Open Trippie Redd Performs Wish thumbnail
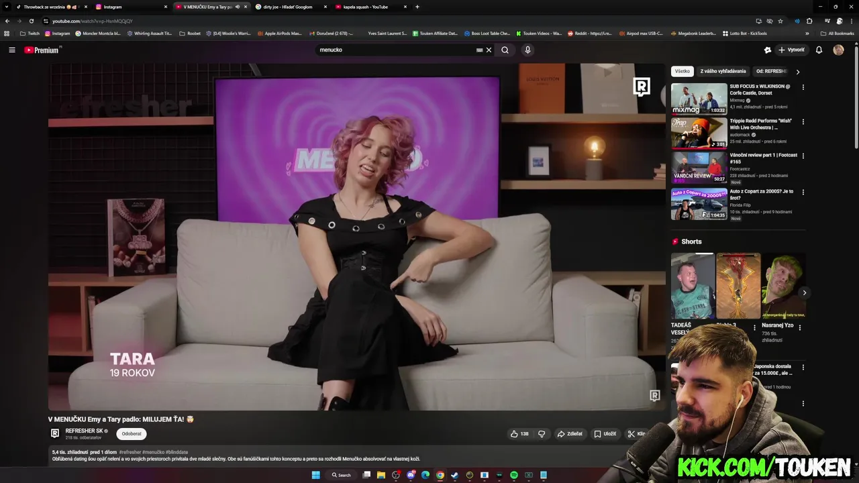859x483 pixels. pos(699,133)
